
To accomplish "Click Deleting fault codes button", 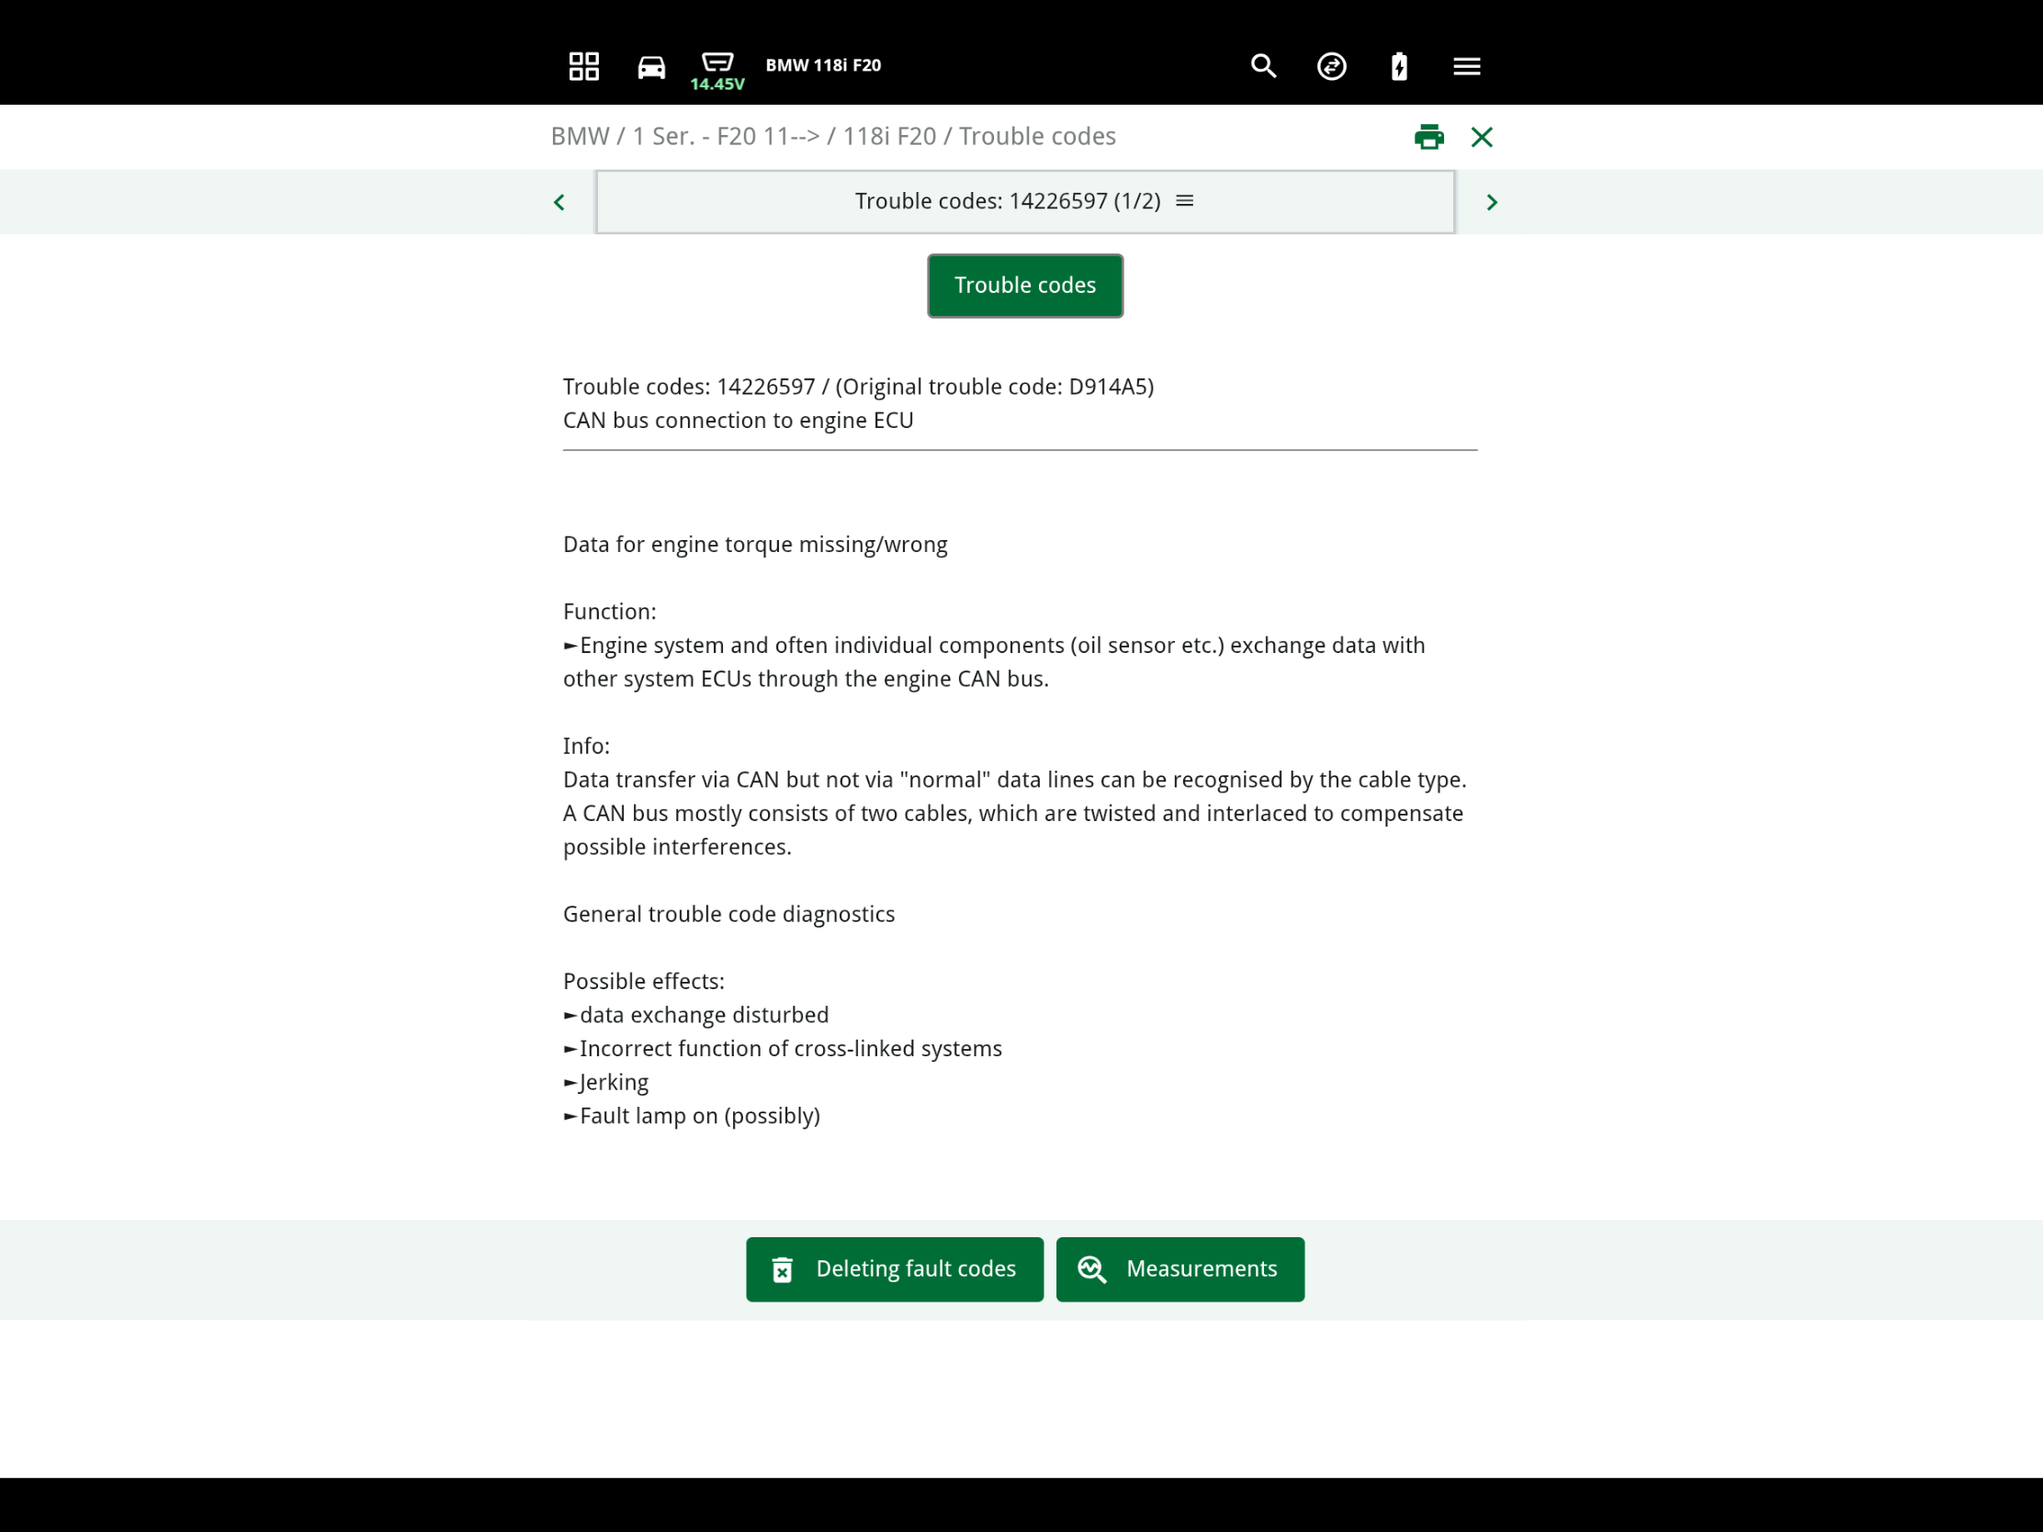I will [894, 1268].
